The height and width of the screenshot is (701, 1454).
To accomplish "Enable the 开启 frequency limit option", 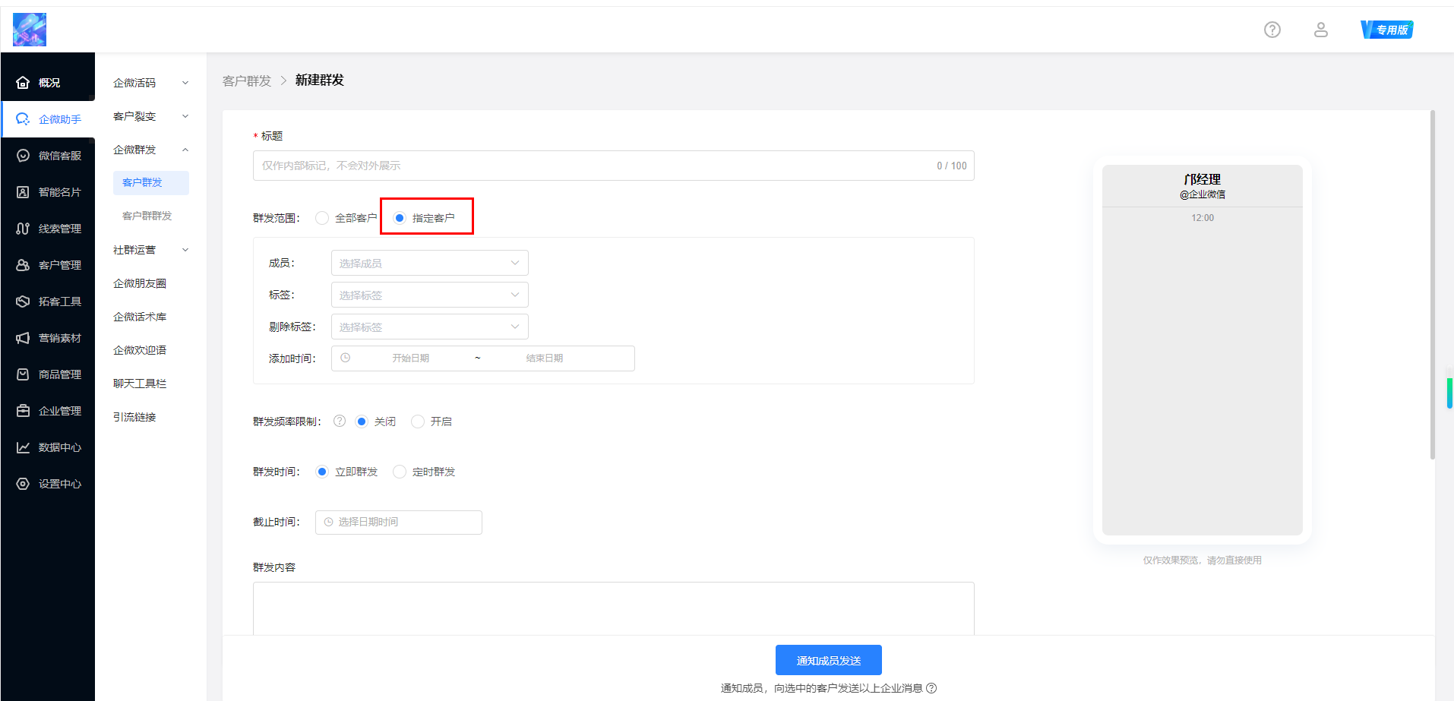I will (418, 422).
